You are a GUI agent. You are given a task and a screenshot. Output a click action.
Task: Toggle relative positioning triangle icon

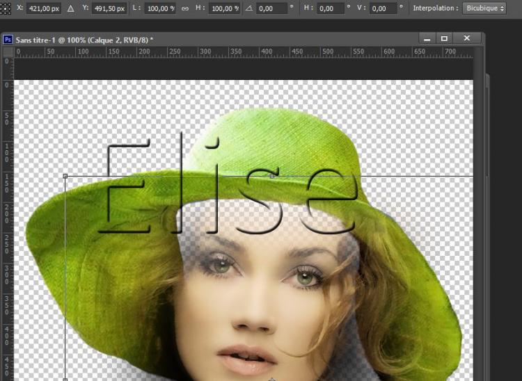(70, 8)
